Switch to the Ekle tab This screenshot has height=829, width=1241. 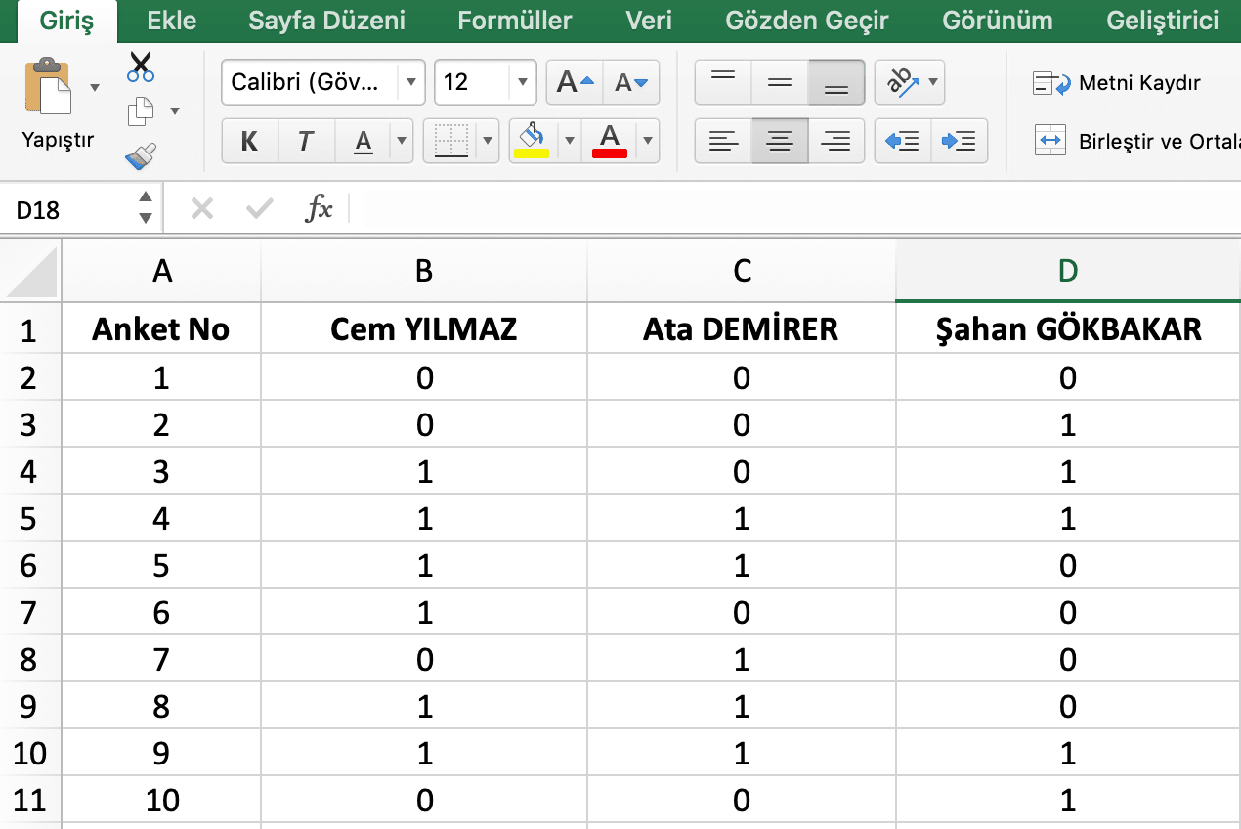tap(172, 21)
